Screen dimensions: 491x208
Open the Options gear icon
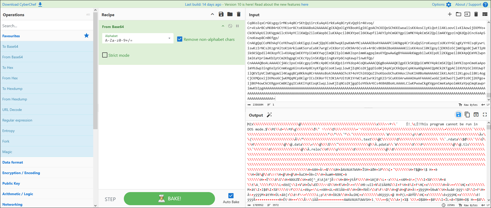[449, 4]
